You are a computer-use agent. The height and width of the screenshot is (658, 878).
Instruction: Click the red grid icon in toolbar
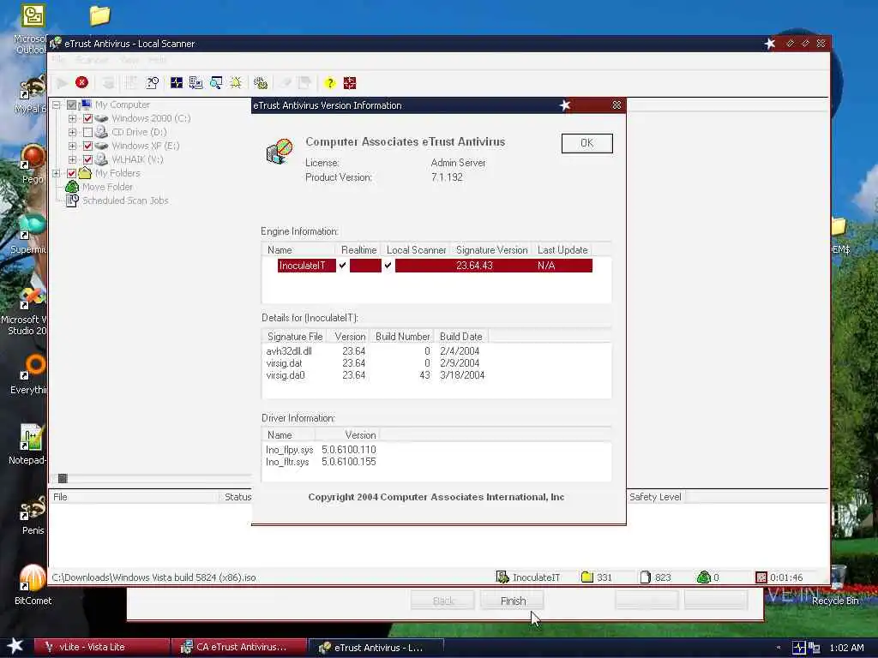(x=350, y=83)
